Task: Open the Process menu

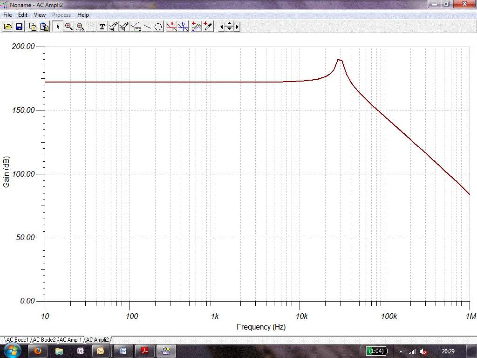Action: pyautogui.click(x=61, y=14)
